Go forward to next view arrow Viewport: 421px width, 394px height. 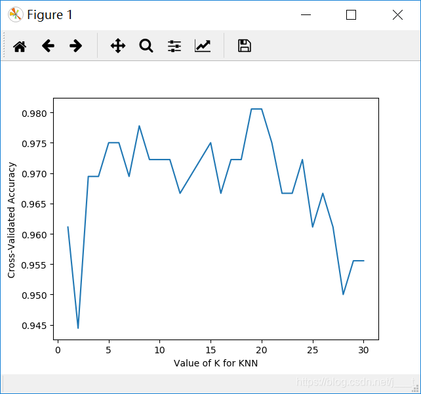[75, 46]
